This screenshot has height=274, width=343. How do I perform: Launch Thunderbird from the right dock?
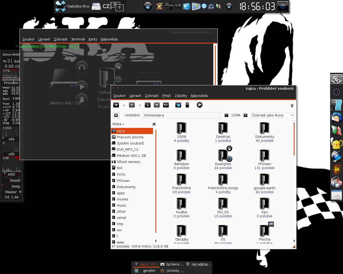coord(337,117)
